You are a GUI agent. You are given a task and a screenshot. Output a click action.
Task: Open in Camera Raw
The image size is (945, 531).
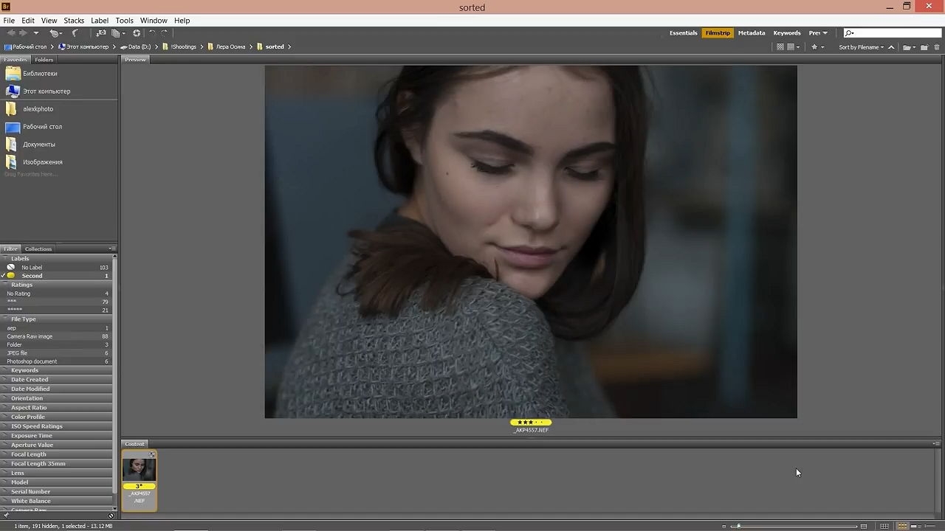137,33
